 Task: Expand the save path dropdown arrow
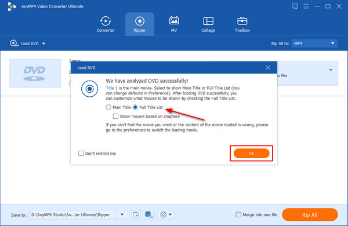pos(122,214)
